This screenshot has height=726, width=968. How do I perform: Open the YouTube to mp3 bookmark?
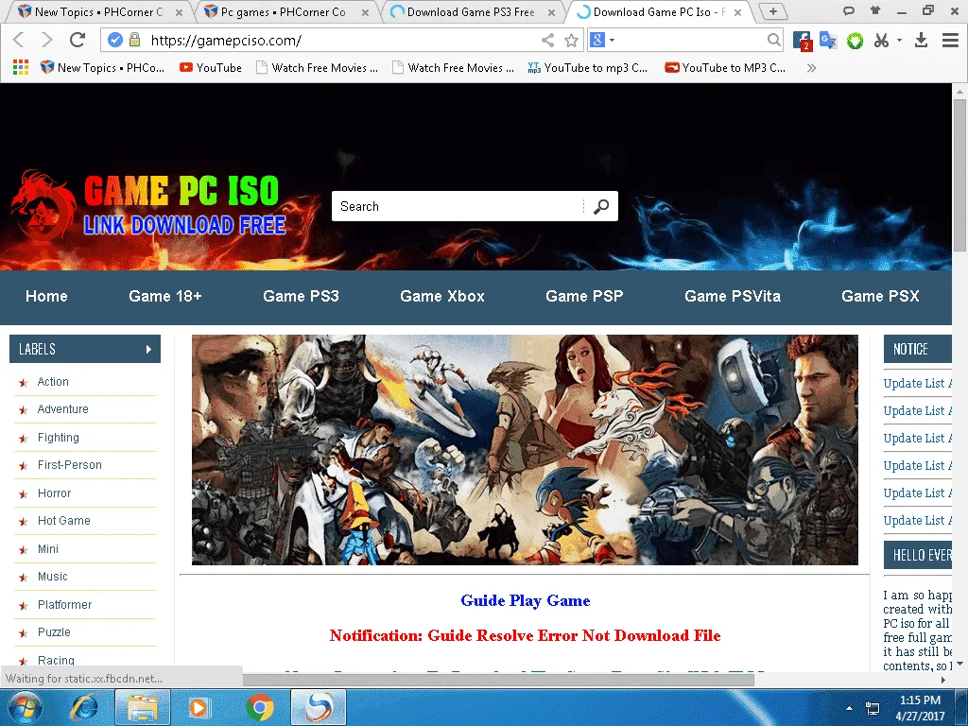588,68
